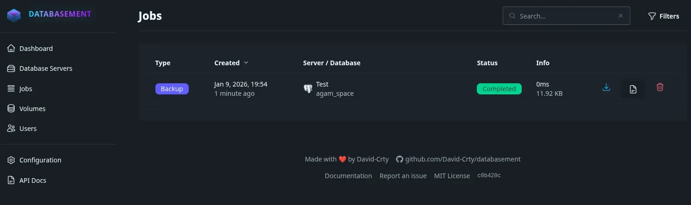Open the MIT License link

coord(451,176)
